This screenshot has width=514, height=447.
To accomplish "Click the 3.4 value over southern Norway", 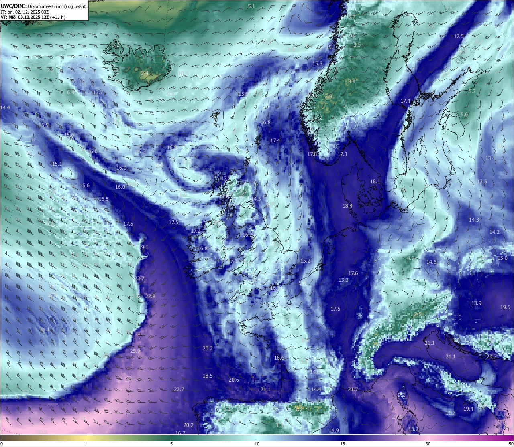I will click(x=352, y=81).
